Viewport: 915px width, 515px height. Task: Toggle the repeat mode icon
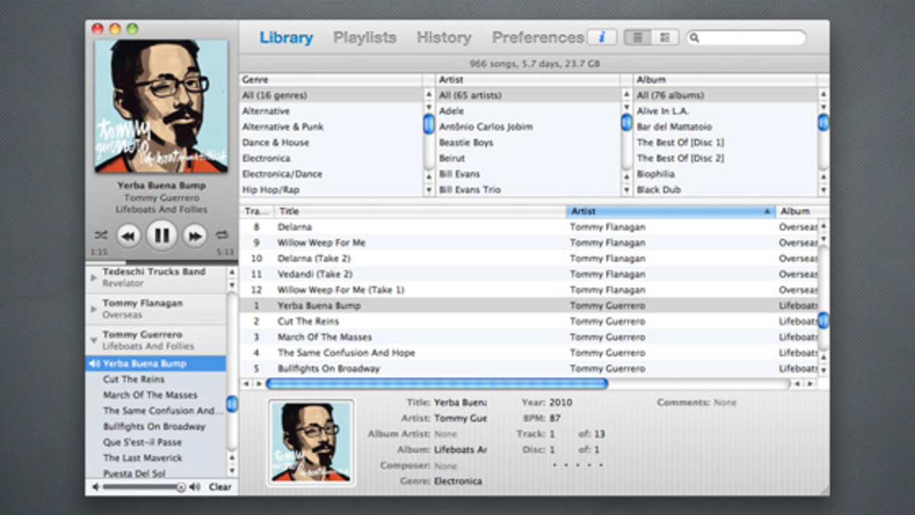pyautogui.click(x=222, y=235)
